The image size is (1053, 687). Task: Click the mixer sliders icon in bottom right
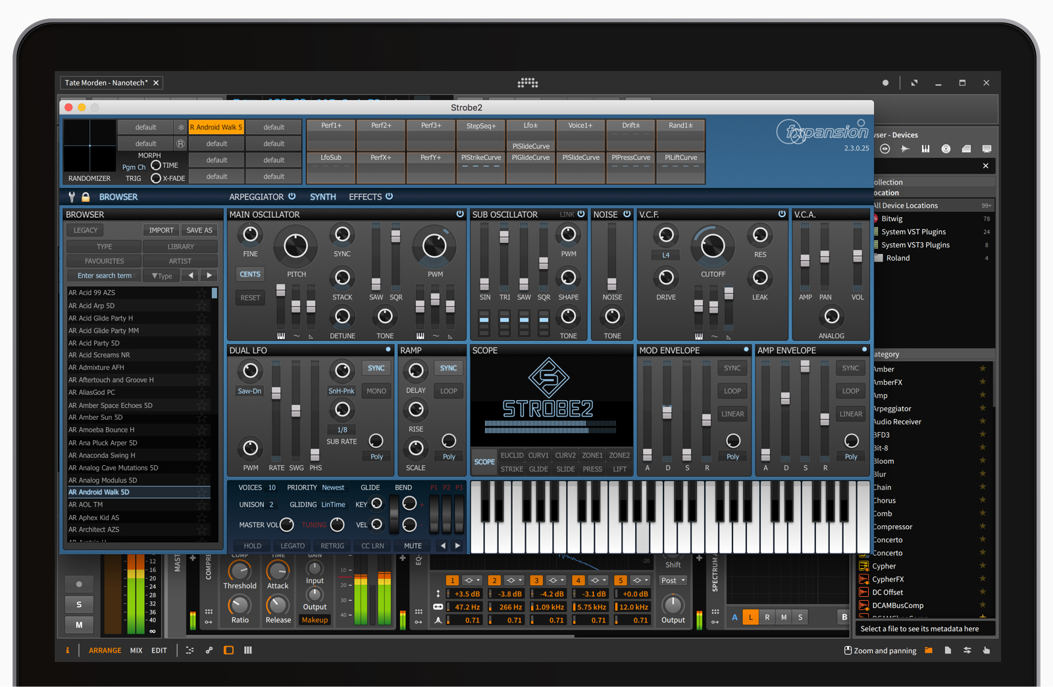point(967,650)
